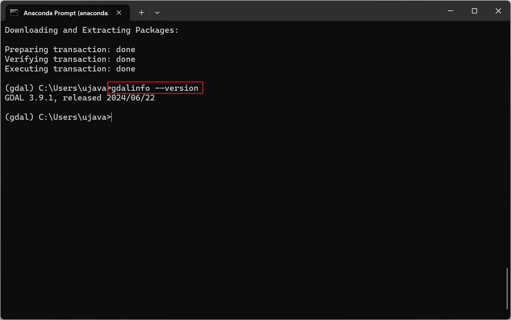This screenshot has width=511, height=320.
Task: Maximize the terminal window
Action: 474,11
